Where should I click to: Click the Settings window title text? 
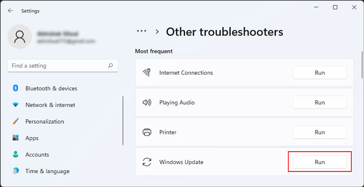(x=30, y=11)
